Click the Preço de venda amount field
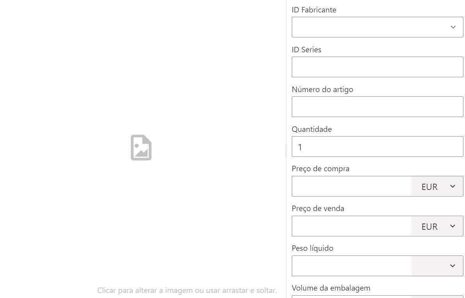 351,226
